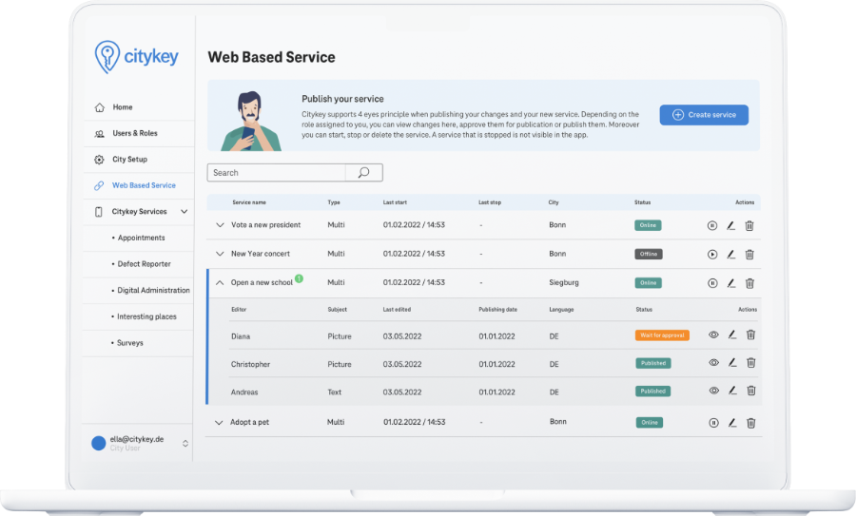
Task: Collapse the Citykey Services submenu chevron
Action: 185,212
